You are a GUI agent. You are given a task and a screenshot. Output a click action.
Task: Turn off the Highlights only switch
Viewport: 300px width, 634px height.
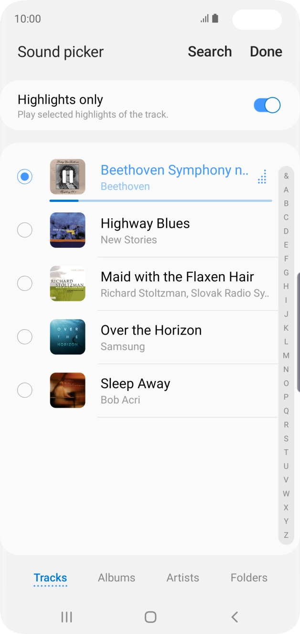tap(267, 105)
